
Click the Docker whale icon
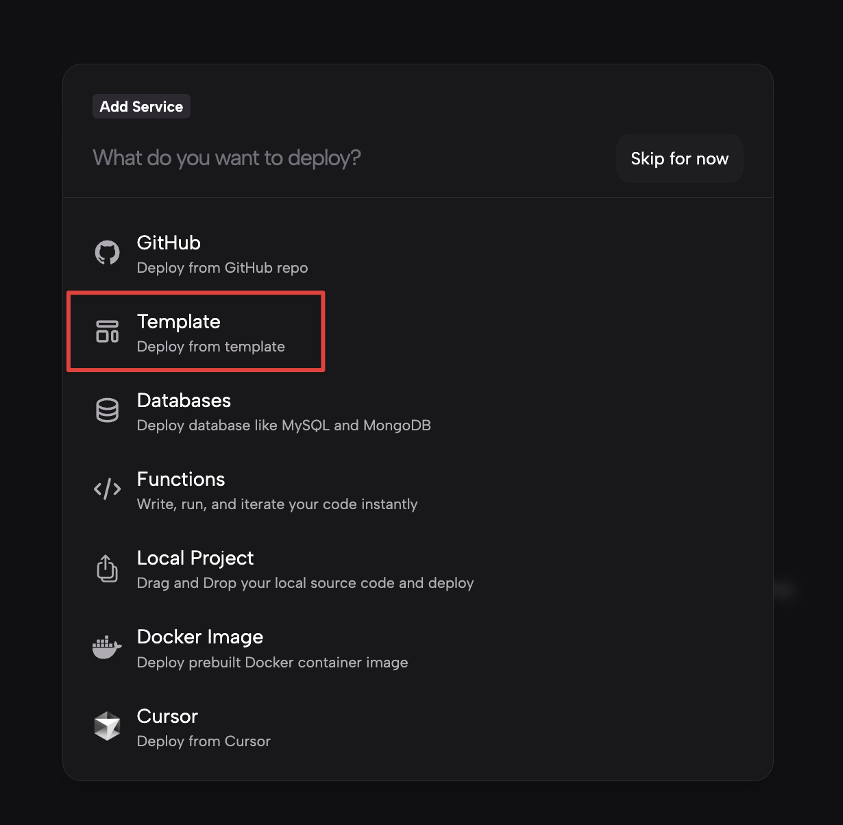pyautogui.click(x=107, y=647)
